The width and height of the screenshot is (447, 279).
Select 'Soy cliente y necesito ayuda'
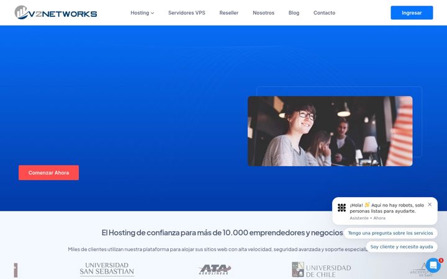(x=402, y=247)
